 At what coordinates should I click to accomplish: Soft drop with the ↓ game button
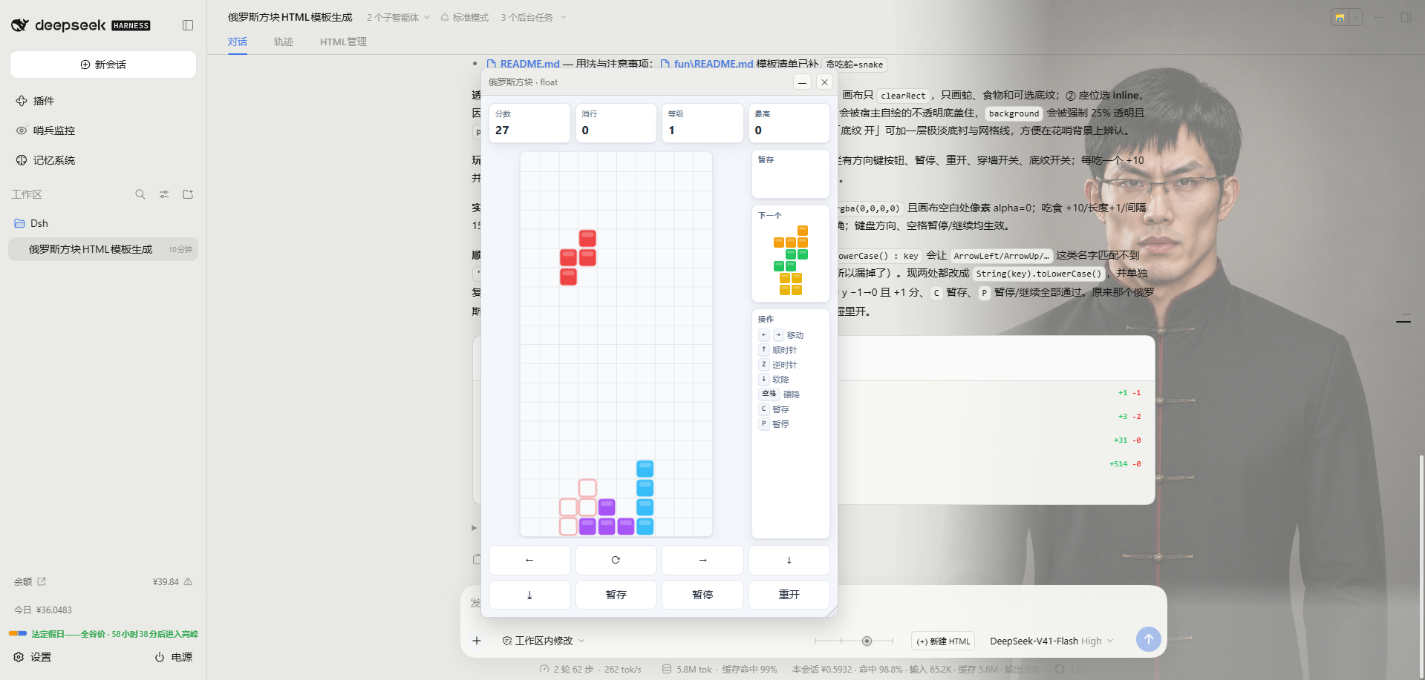click(789, 560)
